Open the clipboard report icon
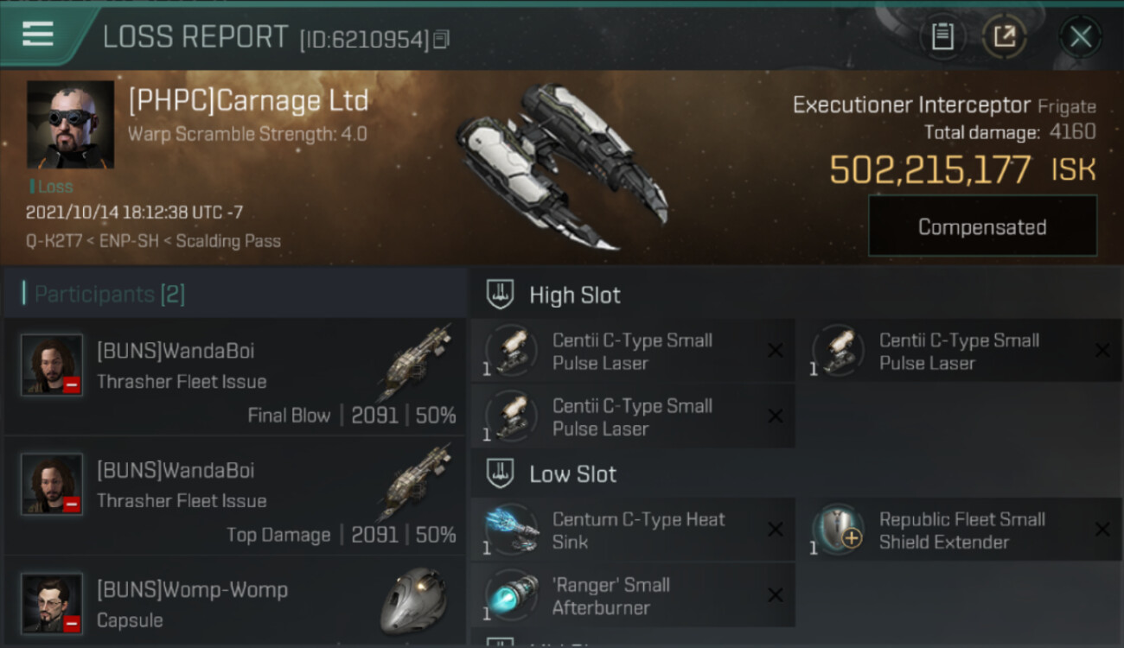The width and height of the screenshot is (1124, 648). [x=942, y=36]
